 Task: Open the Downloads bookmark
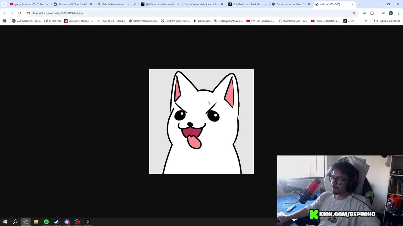(202, 21)
